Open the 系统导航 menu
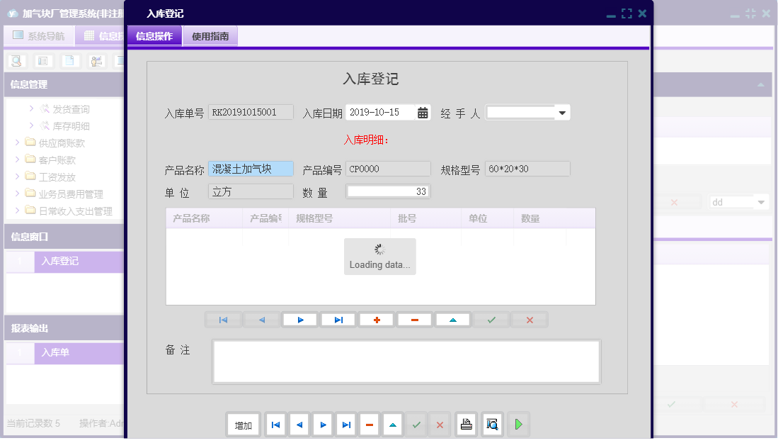Viewport: 778px width, 443px height. (x=39, y=35)
